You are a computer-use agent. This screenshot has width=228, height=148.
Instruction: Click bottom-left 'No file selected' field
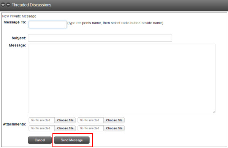(x=42, y=128)
